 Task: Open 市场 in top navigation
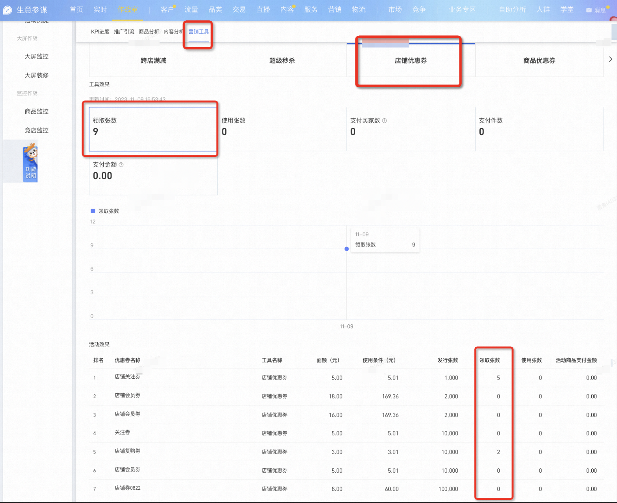pyautogui.click(x=395, y=9)
